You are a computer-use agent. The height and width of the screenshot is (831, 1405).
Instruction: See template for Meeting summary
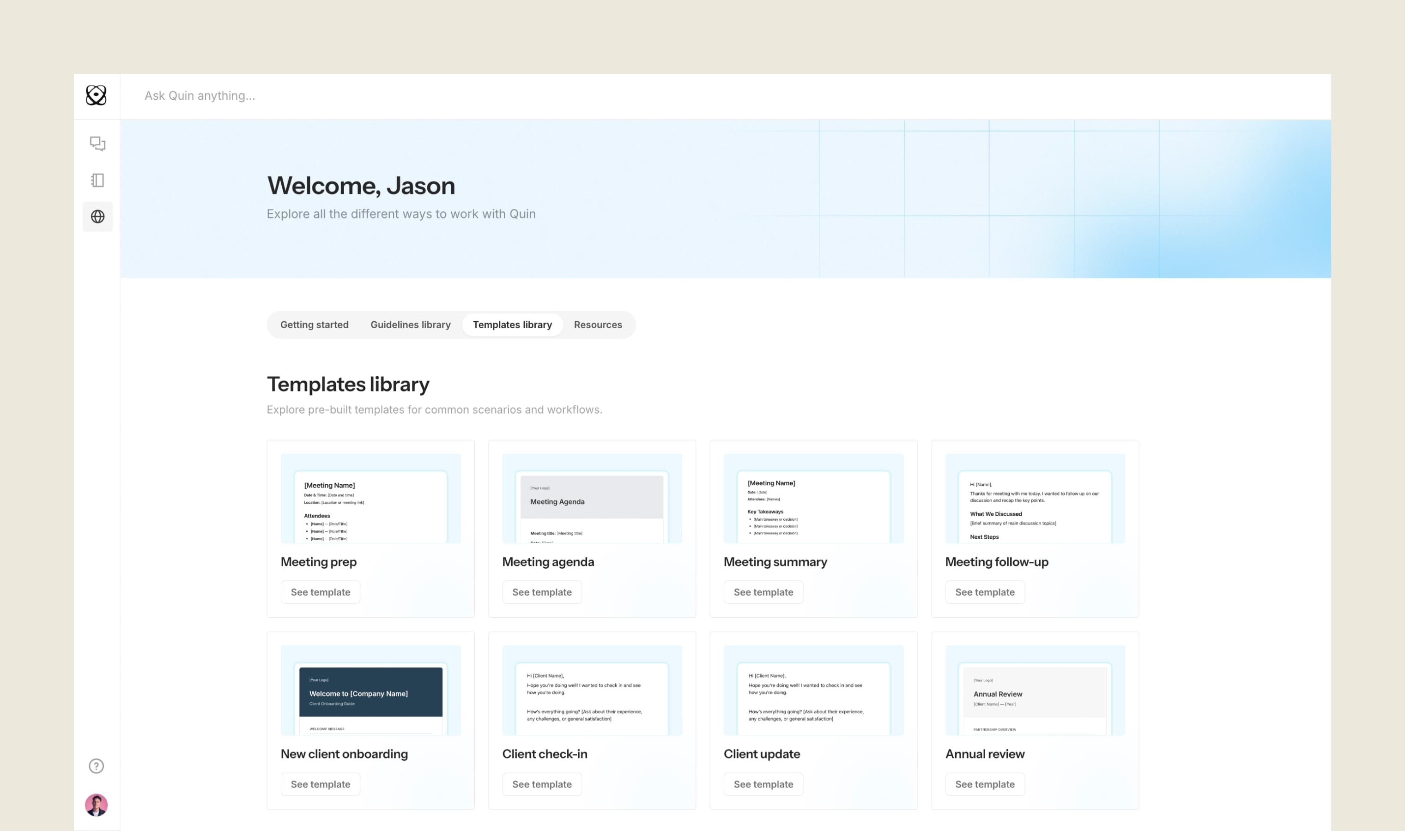click(x=763, y=592)
